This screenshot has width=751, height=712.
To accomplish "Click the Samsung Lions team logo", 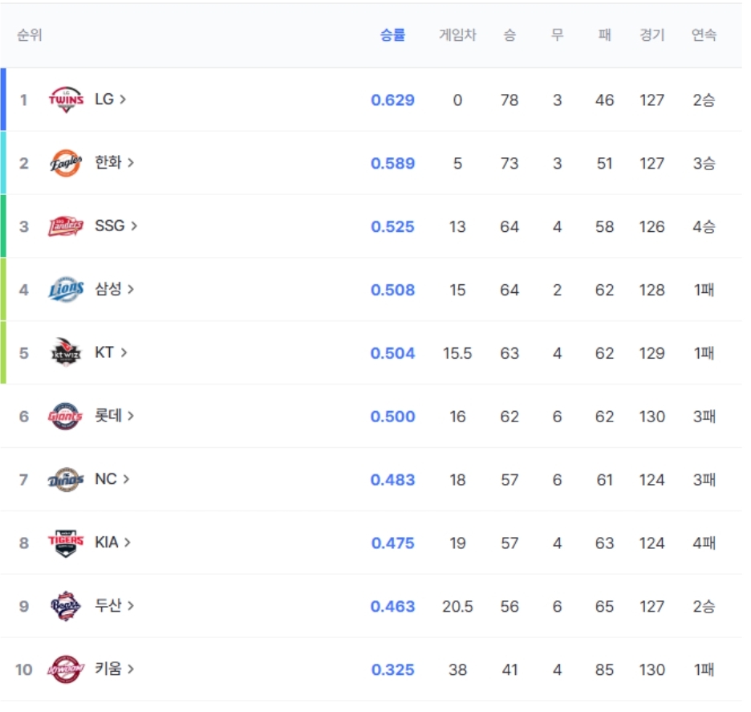I will coord(66,290).
